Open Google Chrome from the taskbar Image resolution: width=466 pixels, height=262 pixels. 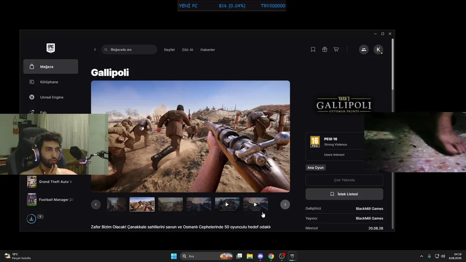click(271, 256)
